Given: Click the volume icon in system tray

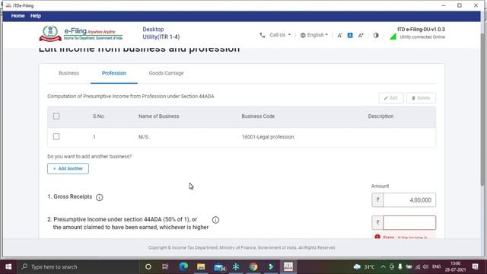Looking at the screenshot, I should point(425,267).
